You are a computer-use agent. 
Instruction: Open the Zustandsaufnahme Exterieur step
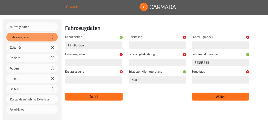32,99
